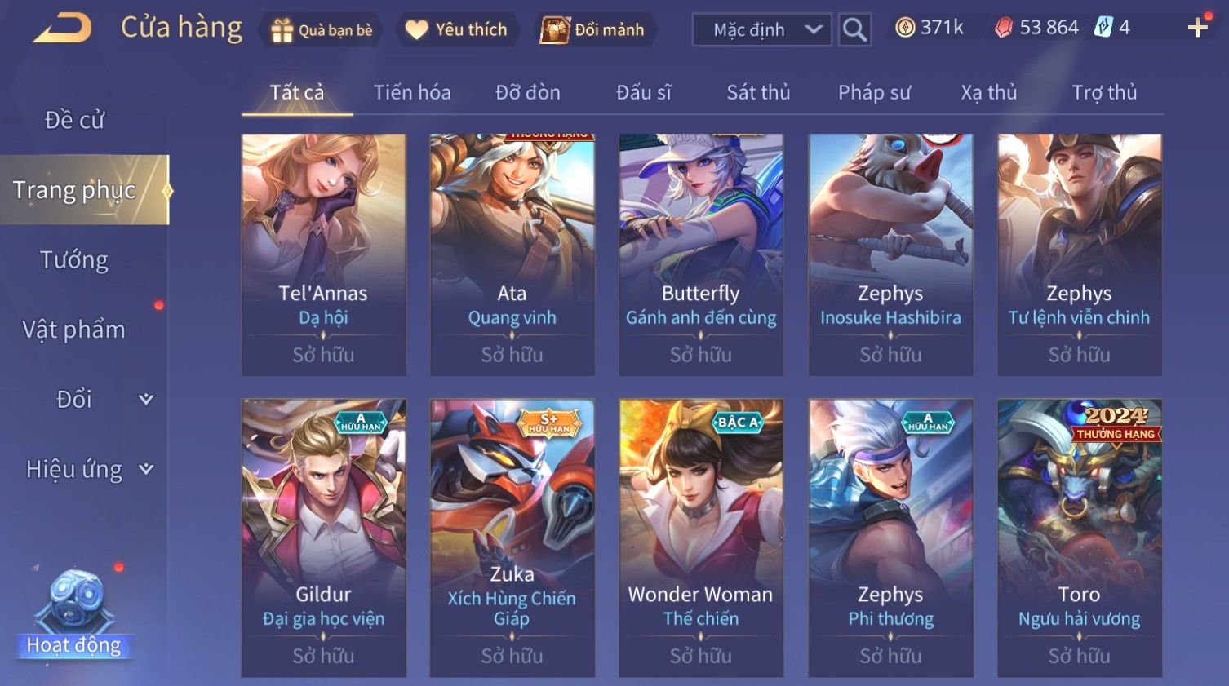Screen dimensions: 1229x686
Task: Open Vật phẩm sidebar section
Action: tap(74, 330)
